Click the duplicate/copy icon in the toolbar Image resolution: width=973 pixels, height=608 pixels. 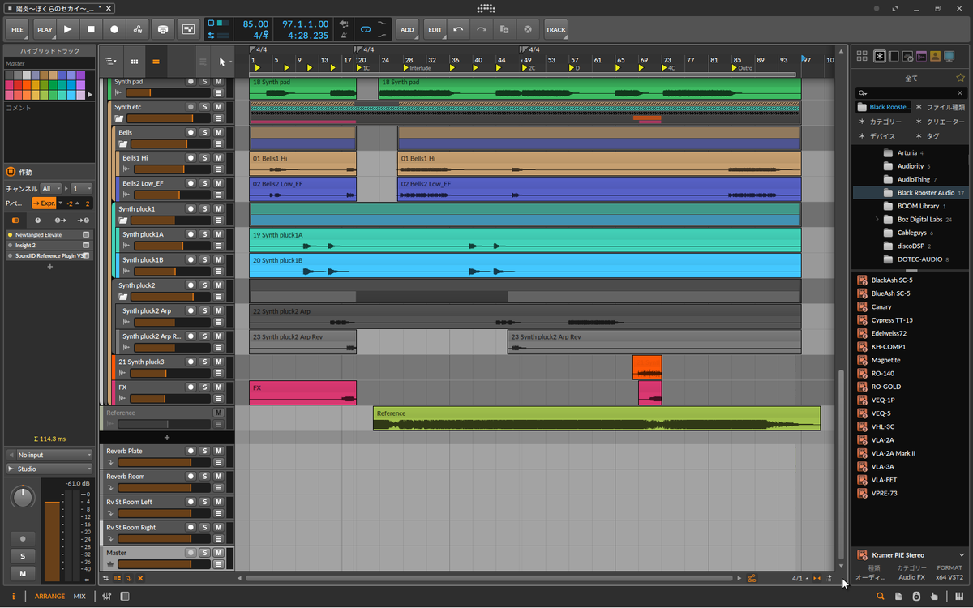[504, 29]
